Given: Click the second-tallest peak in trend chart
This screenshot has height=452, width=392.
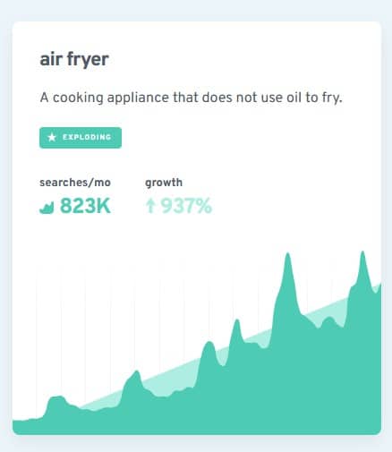Looking at the screenshot, I should pos(288,260).
